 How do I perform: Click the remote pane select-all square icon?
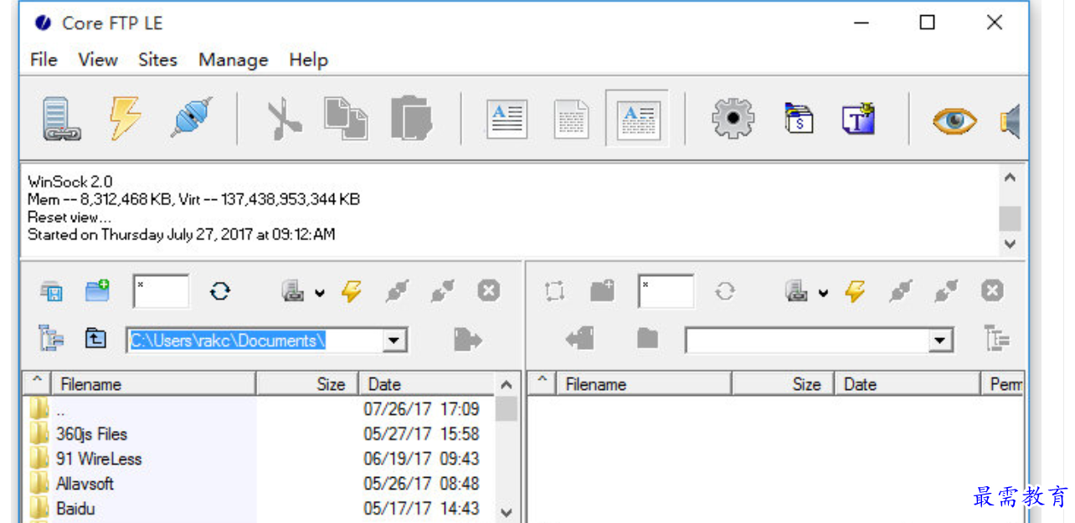554,291
